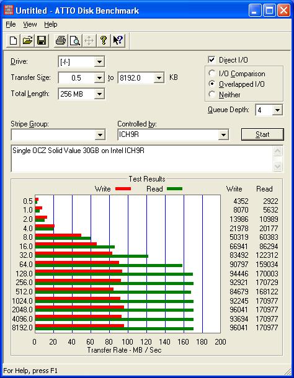The height and width of the screenshot is (378, 294).
Task: Choose the Neither radio option
Action: (x=212, y=94)
